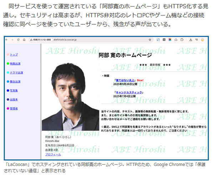The image size is (214, 176).
Task: Open the cloud-shaped extension icon
Action: 176,40
